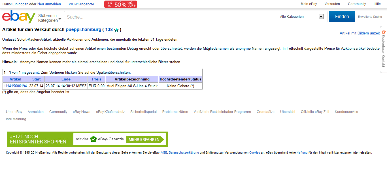Click the feedback star icon next to 138

[x=116, y=30]
